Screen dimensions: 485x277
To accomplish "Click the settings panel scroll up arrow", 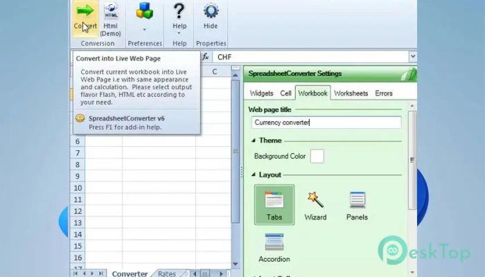I will coord(412,106).
